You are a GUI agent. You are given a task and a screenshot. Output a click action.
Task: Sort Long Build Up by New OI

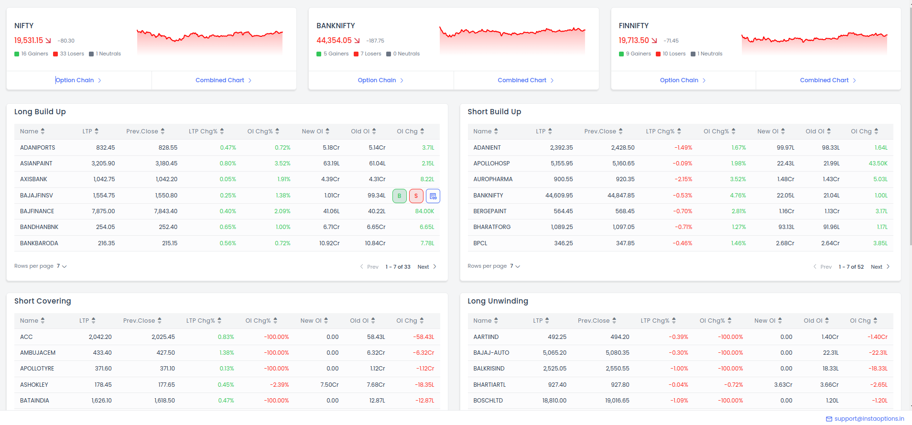pos(315,131)
